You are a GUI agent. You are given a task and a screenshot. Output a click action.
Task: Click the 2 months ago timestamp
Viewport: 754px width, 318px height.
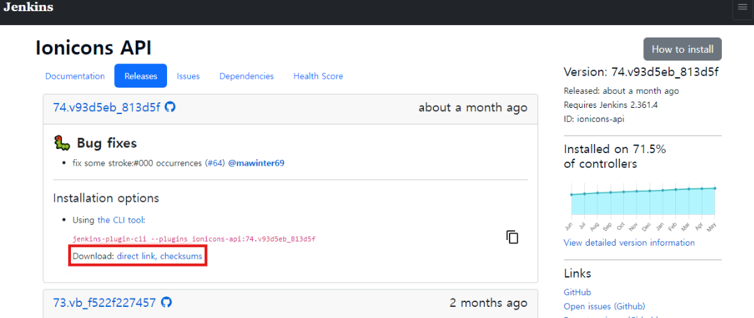(489, 303)
